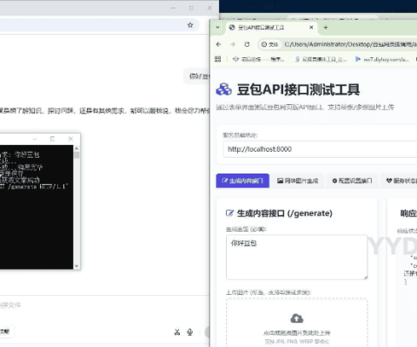Click the console scrollbar up arrow
The height and width of the screenshot is (347, 417).
(76, 148)
